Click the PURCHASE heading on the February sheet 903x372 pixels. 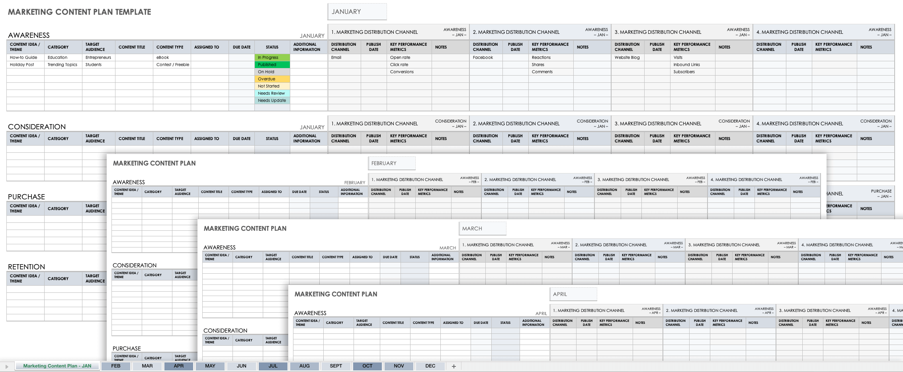pos(127,349)
